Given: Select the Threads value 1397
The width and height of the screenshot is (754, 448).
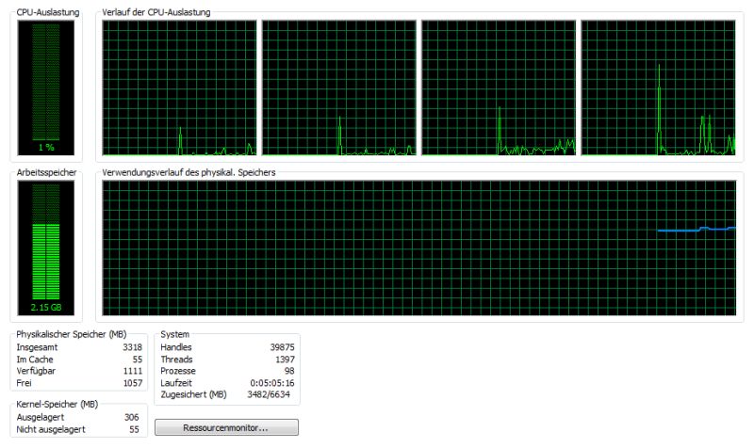Looking at the screenshot, I should pyautogui.click(x=285, y=360).
